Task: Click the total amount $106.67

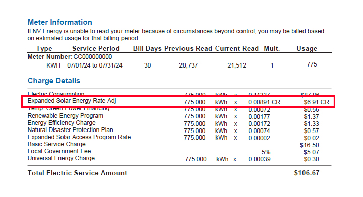Action: (307, 173)
